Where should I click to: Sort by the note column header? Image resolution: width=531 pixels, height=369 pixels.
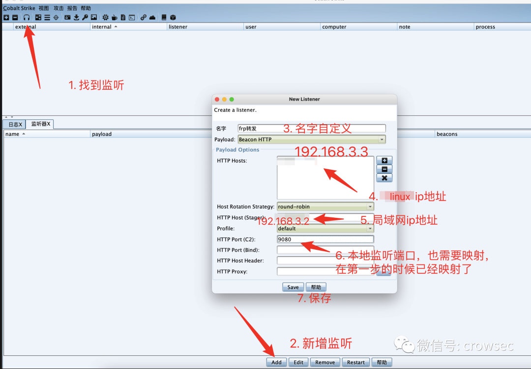pos(436,26)
